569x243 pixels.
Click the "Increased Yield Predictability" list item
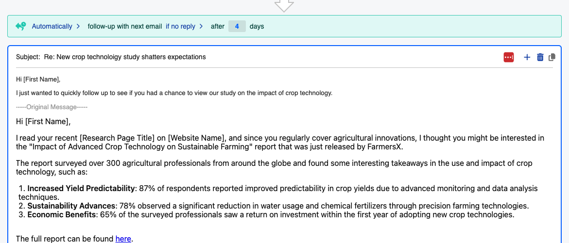(x=81, y=188)
